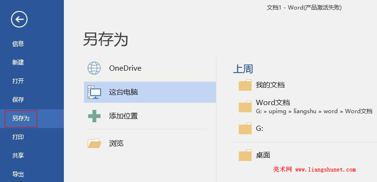Click the 我的文档 folder icon

click(245, 85)
